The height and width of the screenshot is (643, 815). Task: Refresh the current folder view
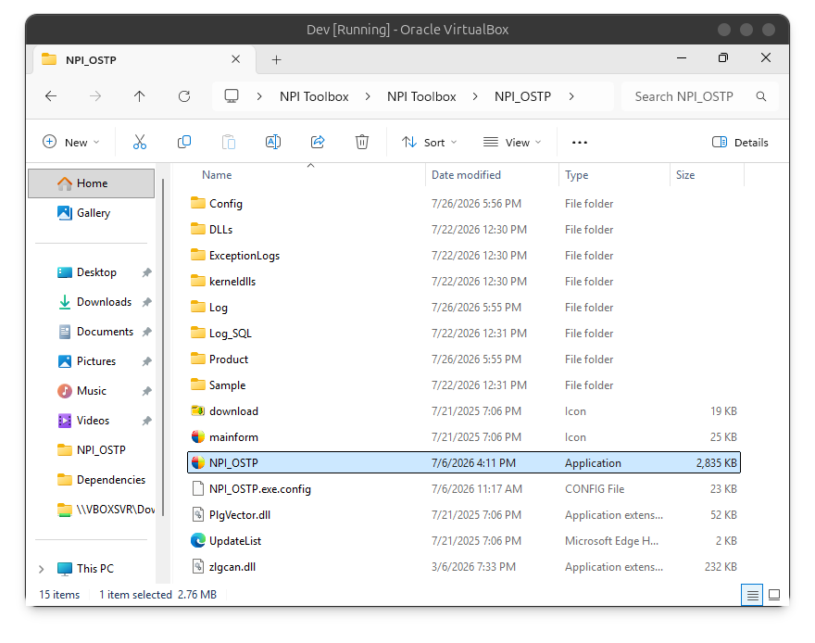[184, 96]
